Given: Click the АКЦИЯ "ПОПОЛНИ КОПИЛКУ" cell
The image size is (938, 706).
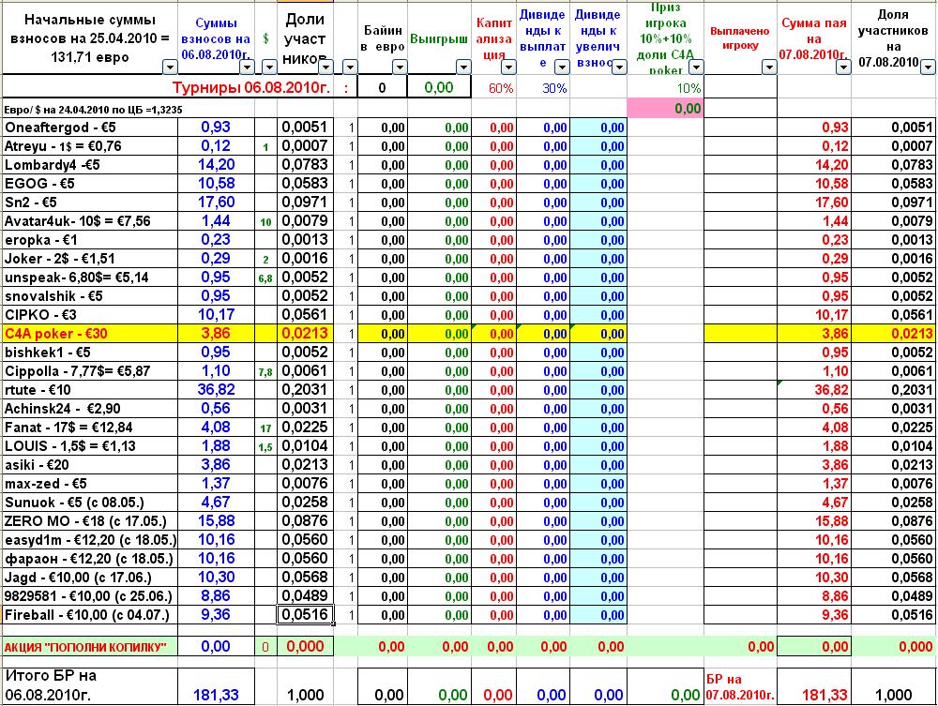Looking at the screenshot, I should [x=90, y=646].
